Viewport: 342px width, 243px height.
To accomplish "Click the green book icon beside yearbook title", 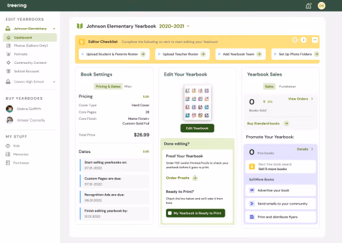I will (80, 26).
